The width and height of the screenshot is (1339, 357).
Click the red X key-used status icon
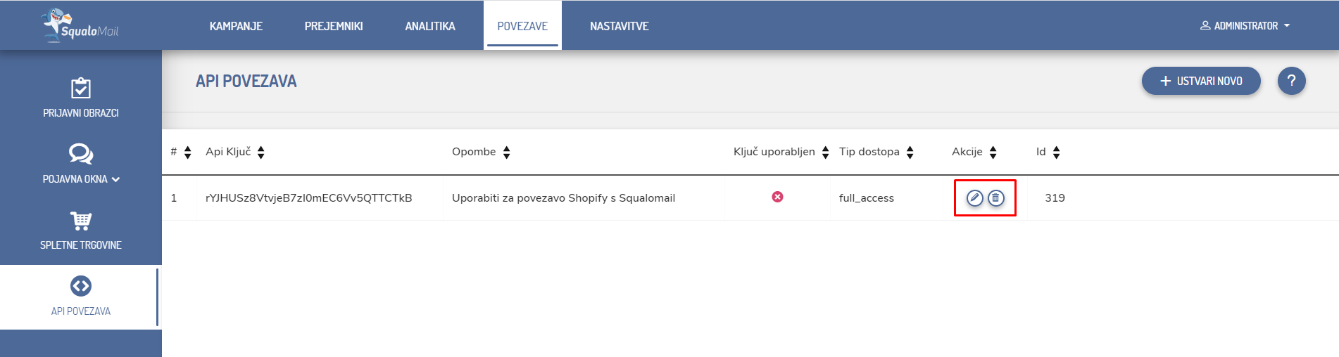[x=777, y=197]
